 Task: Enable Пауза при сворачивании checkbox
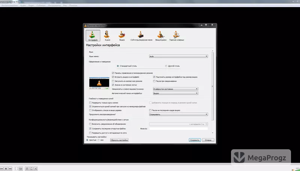point(154,81)
